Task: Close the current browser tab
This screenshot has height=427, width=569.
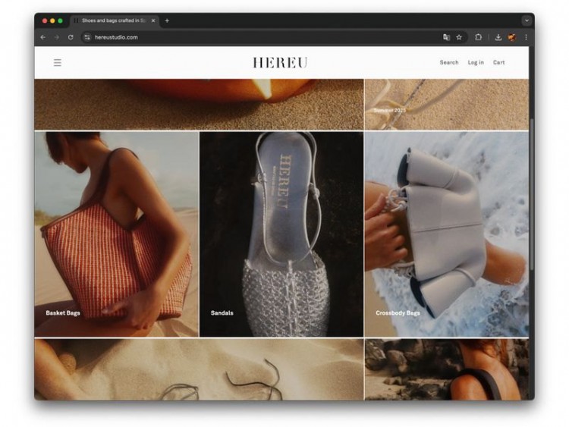Action: point(153,20)
